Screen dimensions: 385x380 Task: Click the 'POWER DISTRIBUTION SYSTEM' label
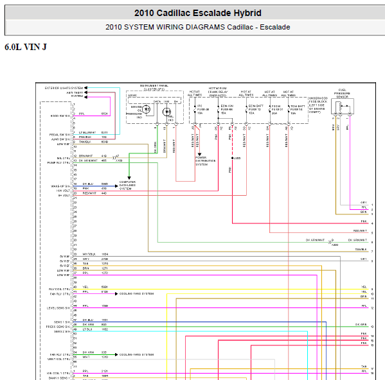click(205, 161)
